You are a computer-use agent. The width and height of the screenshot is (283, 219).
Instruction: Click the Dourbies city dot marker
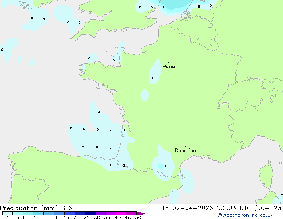click(x=185, y=147)
